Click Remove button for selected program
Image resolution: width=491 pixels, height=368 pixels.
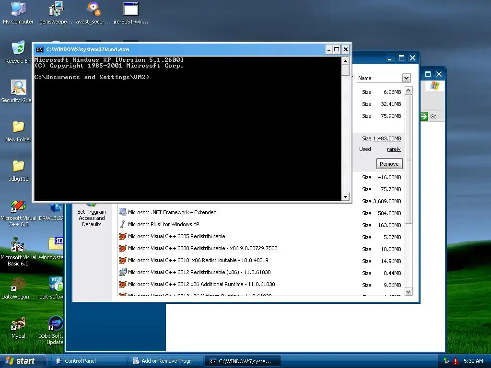(389, 164)
